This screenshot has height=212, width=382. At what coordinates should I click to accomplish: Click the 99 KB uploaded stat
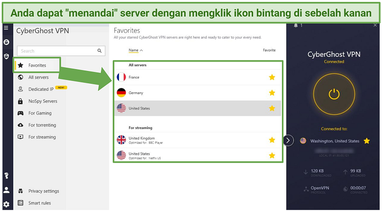tap(355, 171)
